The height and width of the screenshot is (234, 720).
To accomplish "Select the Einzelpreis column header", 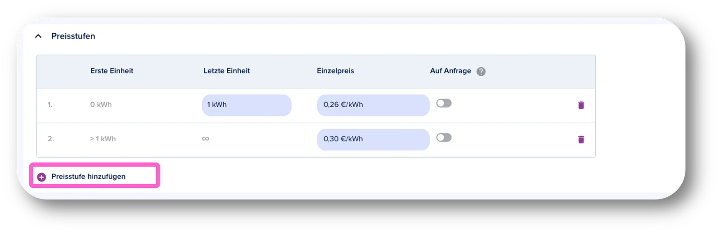I will 335,71.
